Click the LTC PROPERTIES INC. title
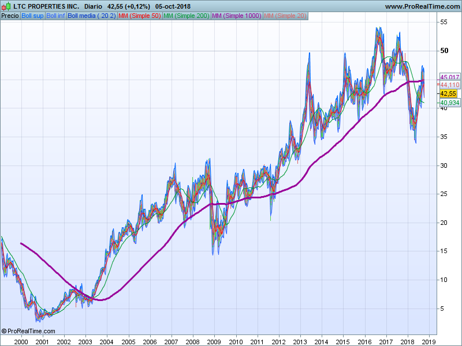This screenshot has width=462, height=346. pyautogui.click(x=46, y=6)
